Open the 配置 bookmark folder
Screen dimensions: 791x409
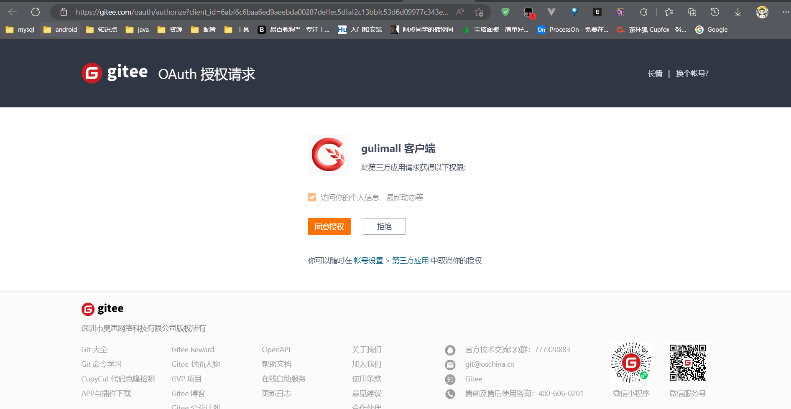[x=203, y=30]
